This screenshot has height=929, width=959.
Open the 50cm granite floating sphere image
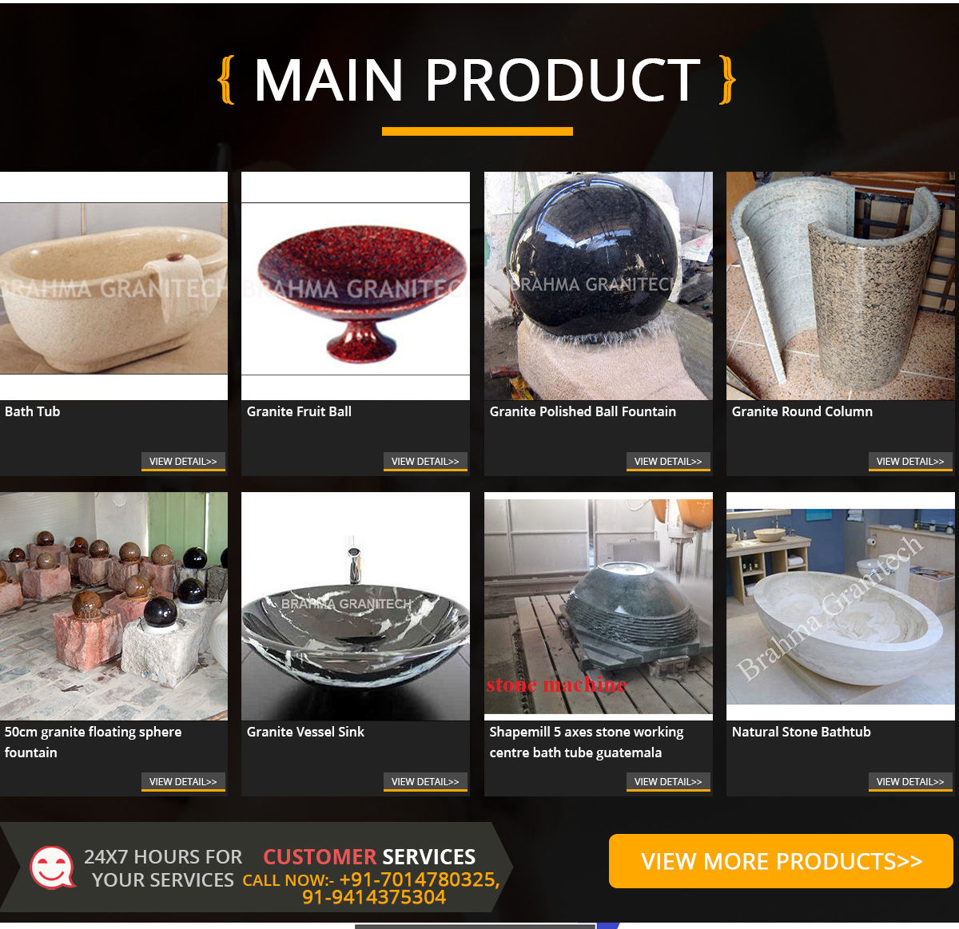113,606
